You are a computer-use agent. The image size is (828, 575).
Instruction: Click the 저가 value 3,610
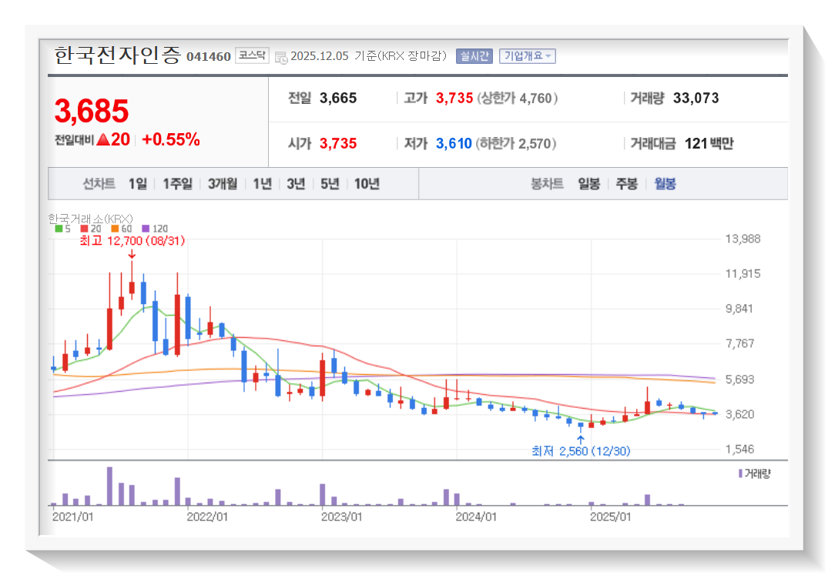tap(454, 143)
